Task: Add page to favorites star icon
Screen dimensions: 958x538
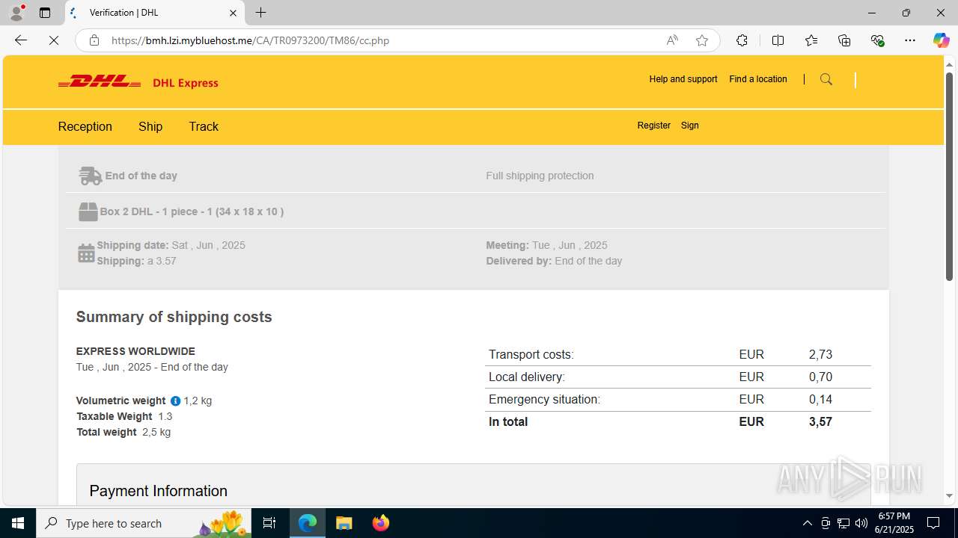Action: (702, 40)
